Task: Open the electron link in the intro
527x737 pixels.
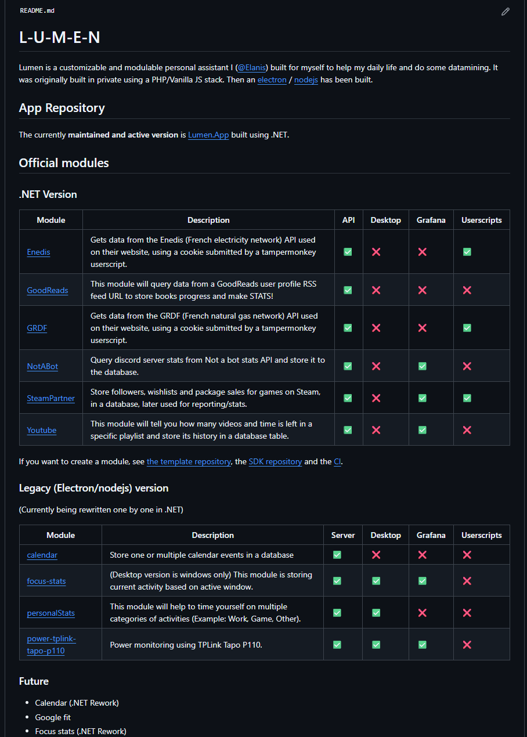Action: point(272,80)
